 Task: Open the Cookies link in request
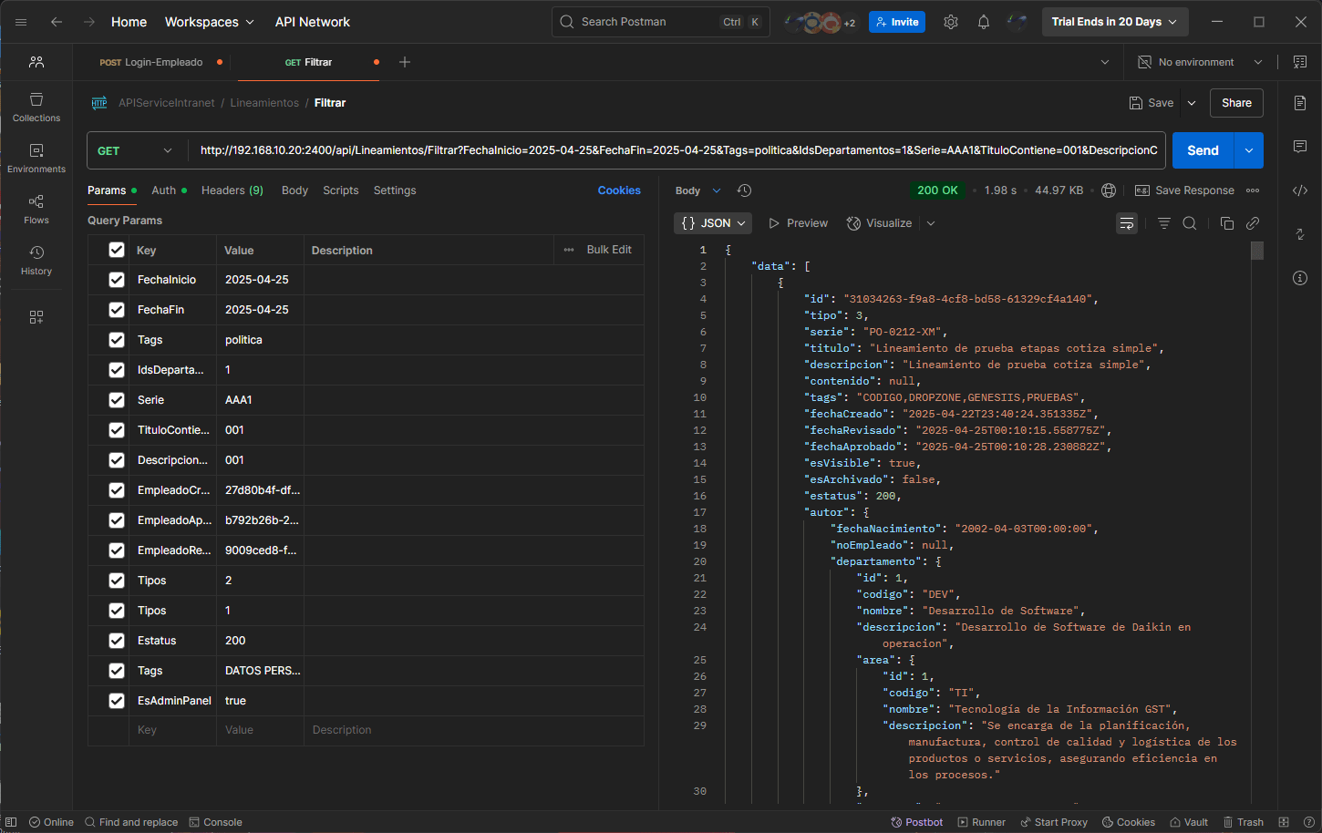[x=619, y=190]
